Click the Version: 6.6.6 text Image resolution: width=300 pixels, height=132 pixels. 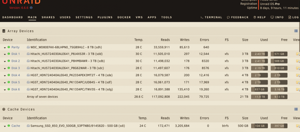tap(19, 8)
